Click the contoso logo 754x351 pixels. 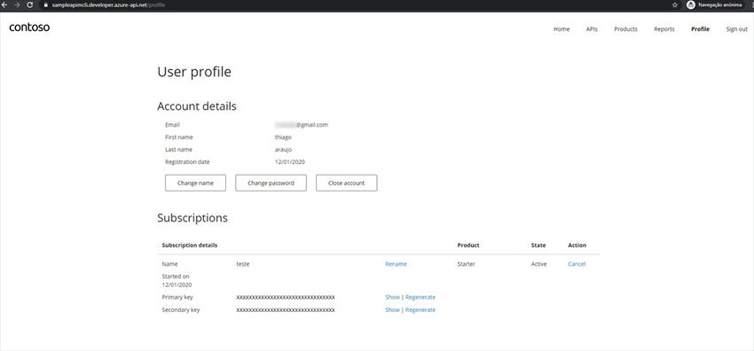pyautogui.click(x=29, y=27)
